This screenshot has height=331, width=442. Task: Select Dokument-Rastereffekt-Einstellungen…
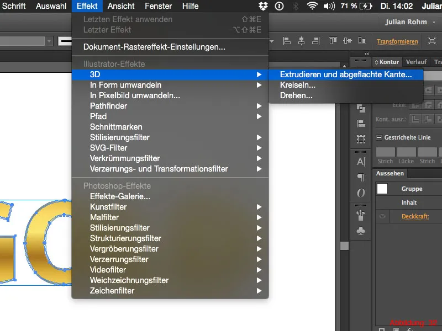[170, 47]
